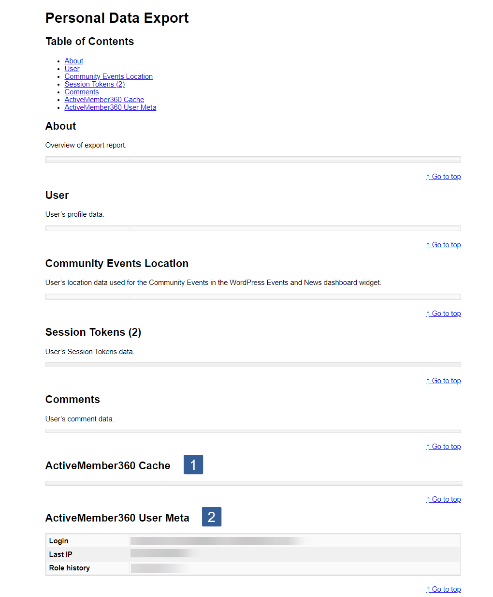Open the User link in Table of Contents
Screen dimensions: 493x597
72,68
